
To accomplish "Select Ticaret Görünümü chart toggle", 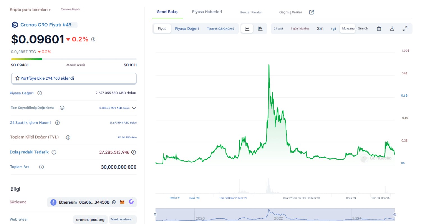I will pyautogui.click(x=220, y=29).
